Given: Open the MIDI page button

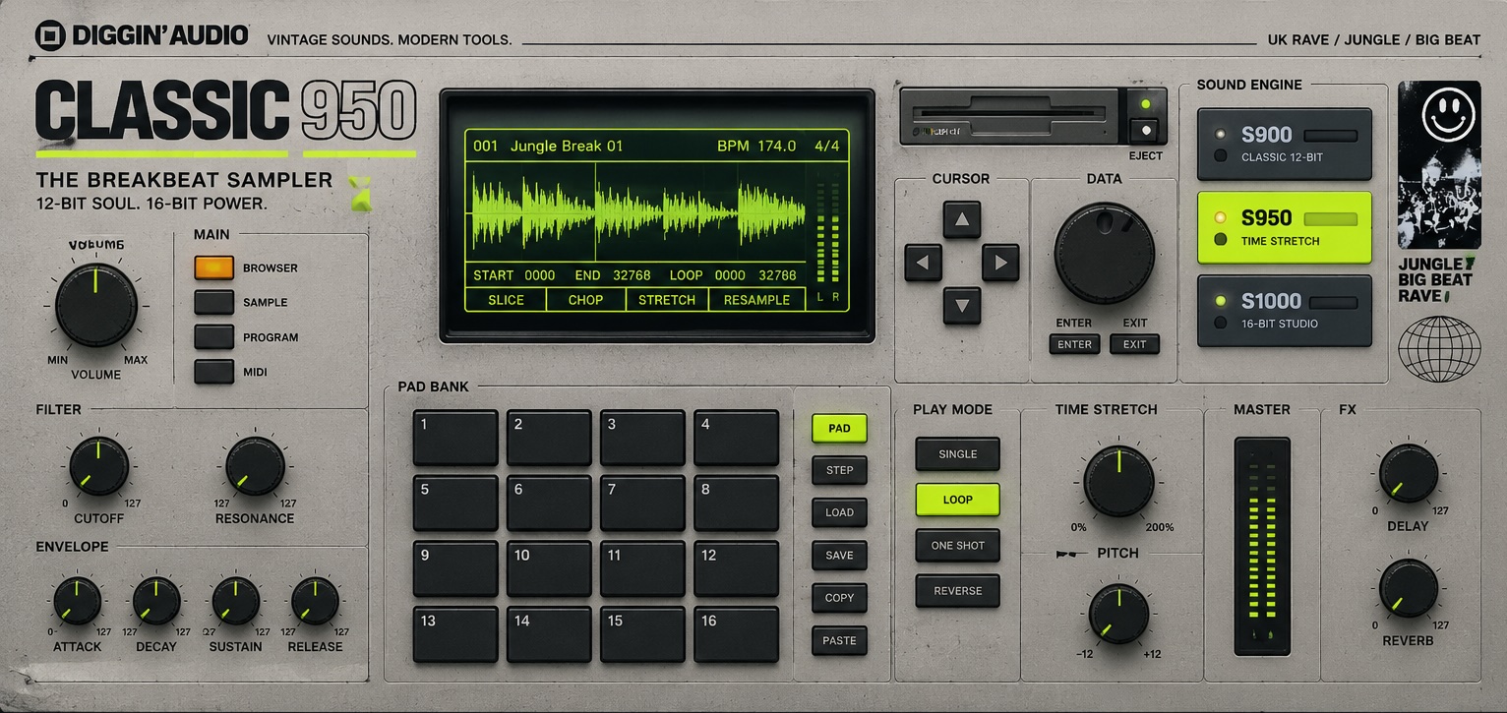Looking at the screenshot, I should [213, 372].
